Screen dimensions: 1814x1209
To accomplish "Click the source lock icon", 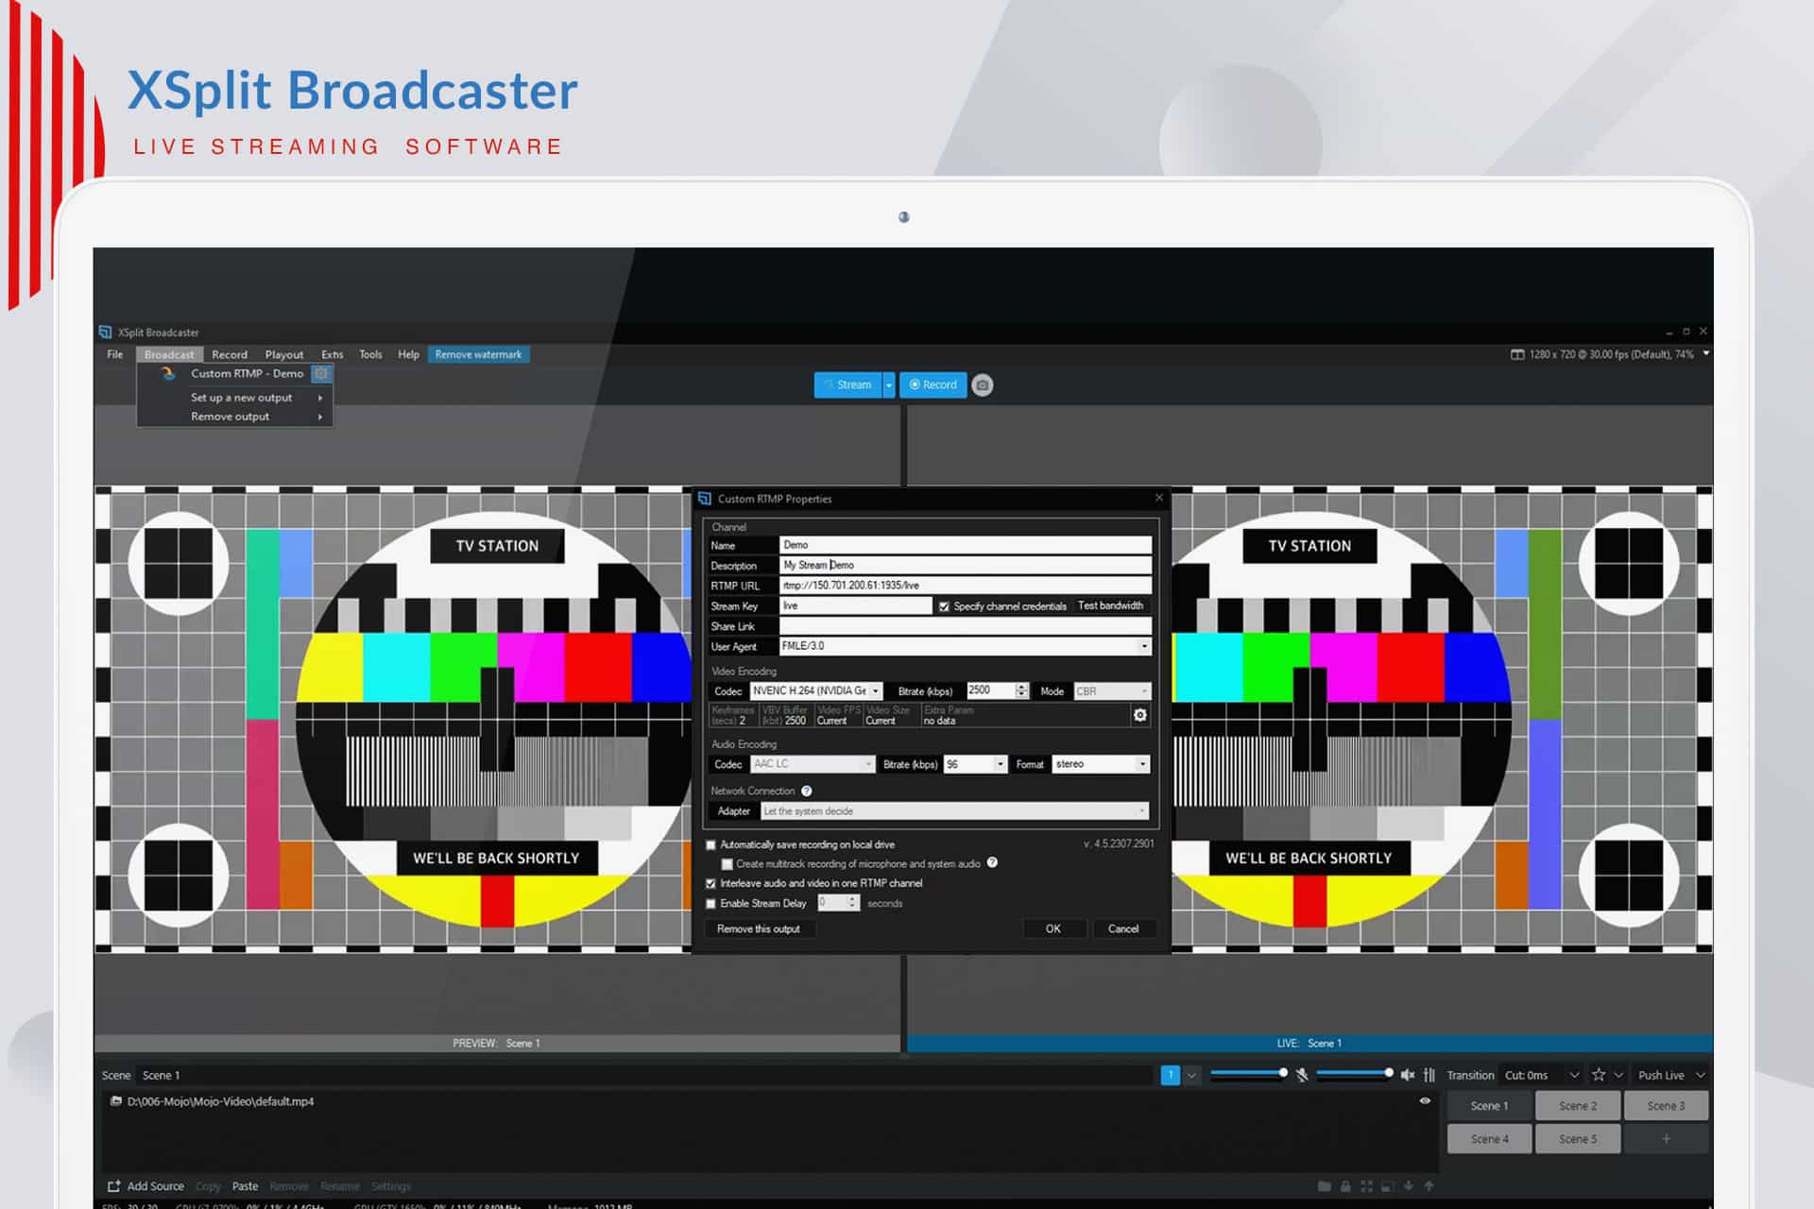I will tap(1345, 1186).
